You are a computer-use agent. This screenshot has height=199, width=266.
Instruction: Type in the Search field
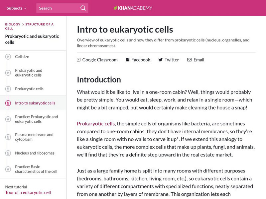pos(58,8)
